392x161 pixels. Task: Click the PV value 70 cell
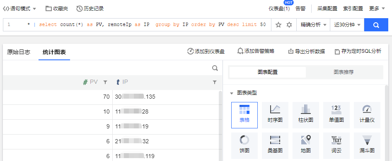pos(58,97)
